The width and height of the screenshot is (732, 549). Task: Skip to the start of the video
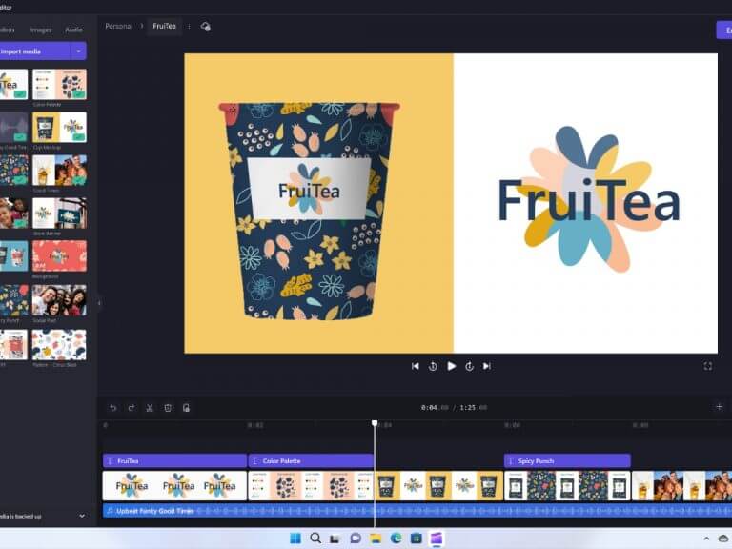(x=415, y=366)
